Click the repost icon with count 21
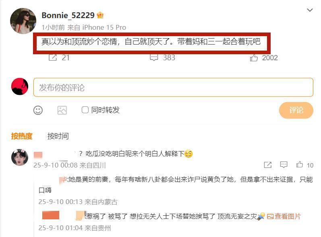This screenshot has height=237, width=321. tap(53, 57)
